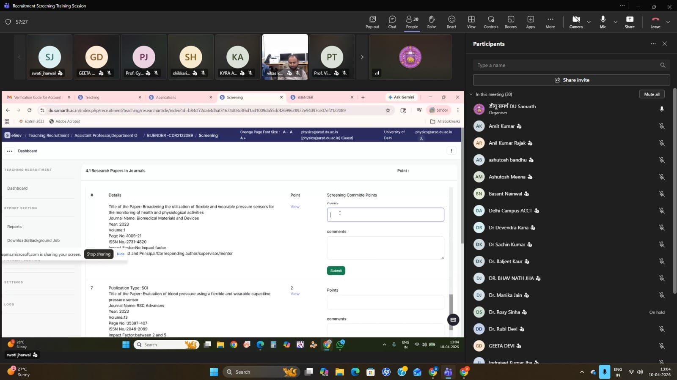Click the Participants panel vertical scrollbar
The image size is (677, 380).
tap(674, 190)
